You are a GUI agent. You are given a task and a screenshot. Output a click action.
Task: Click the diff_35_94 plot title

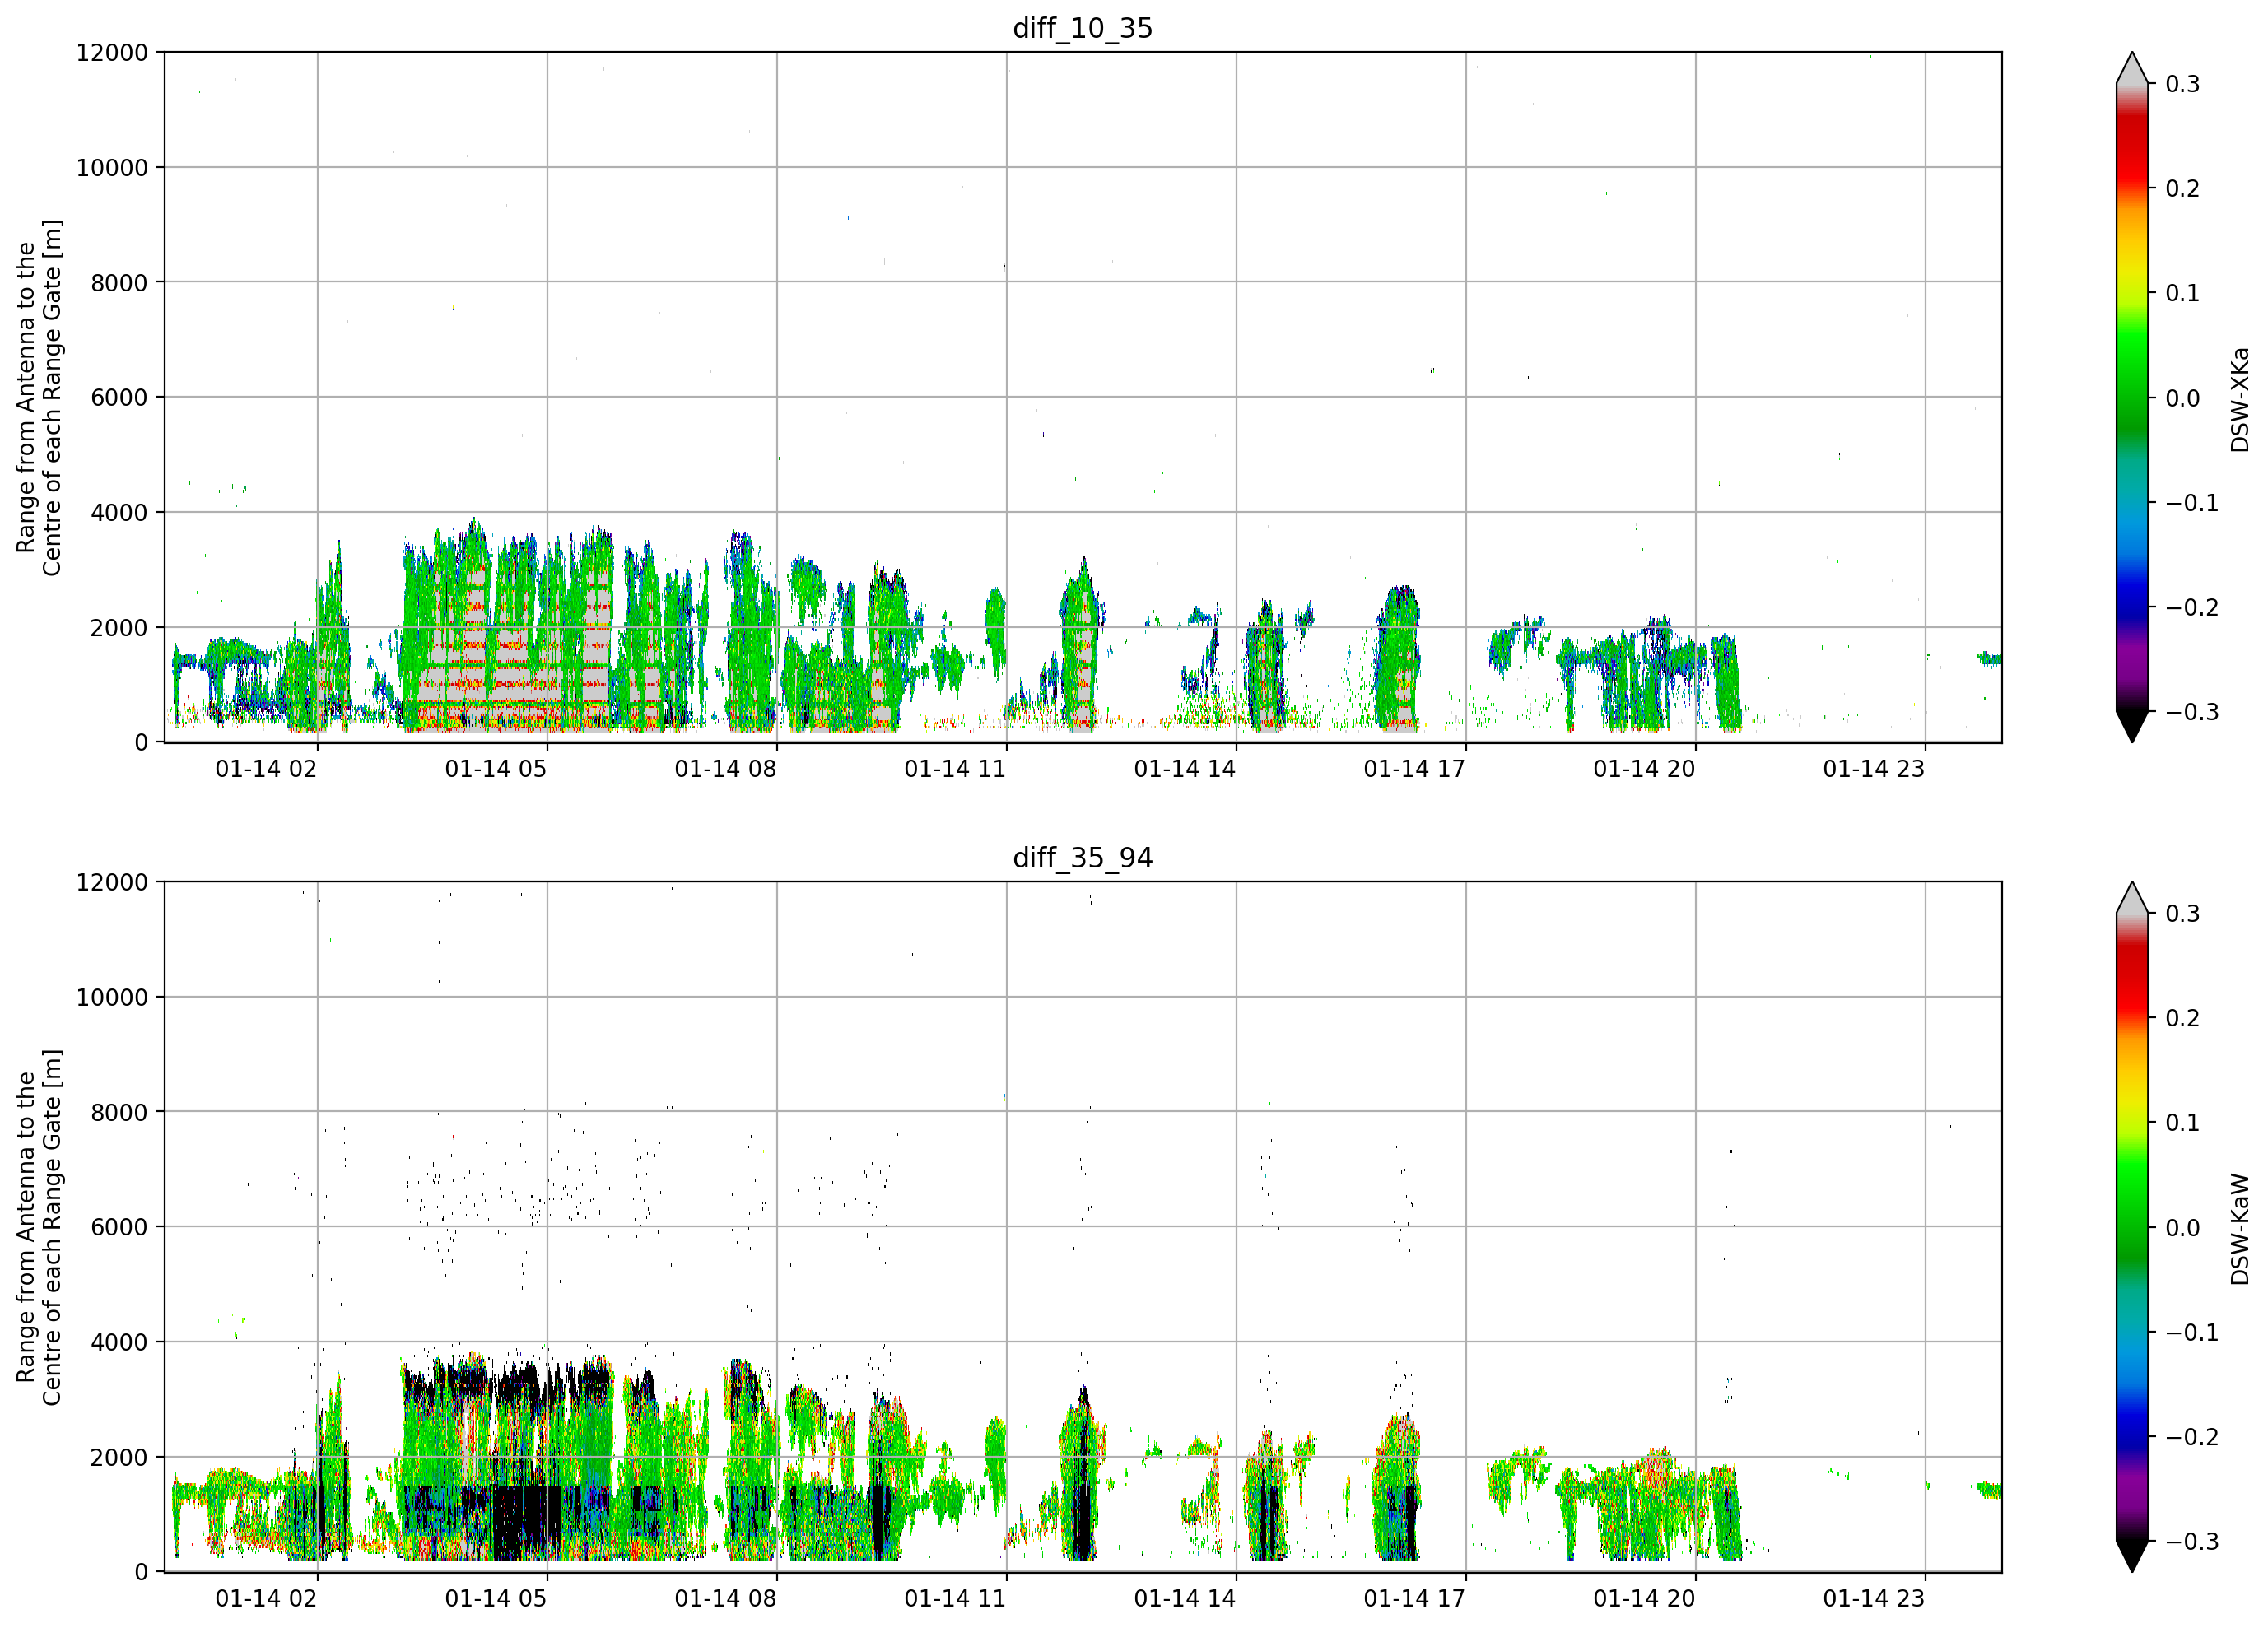pos(1082,858)
